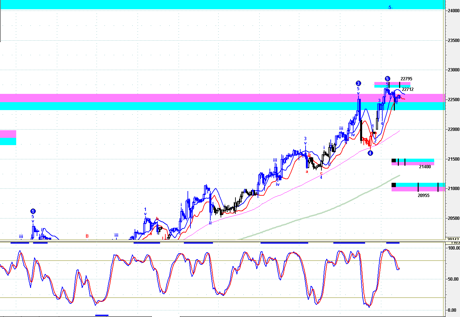Click the blue signal bar below the oscillator
The width and height of the screenshot is (460, 317).
point(102,315)
